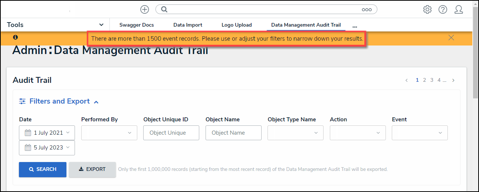Open the help question mark icon
The width and height of the screenshot is (479, 192).
pos(443,10)
